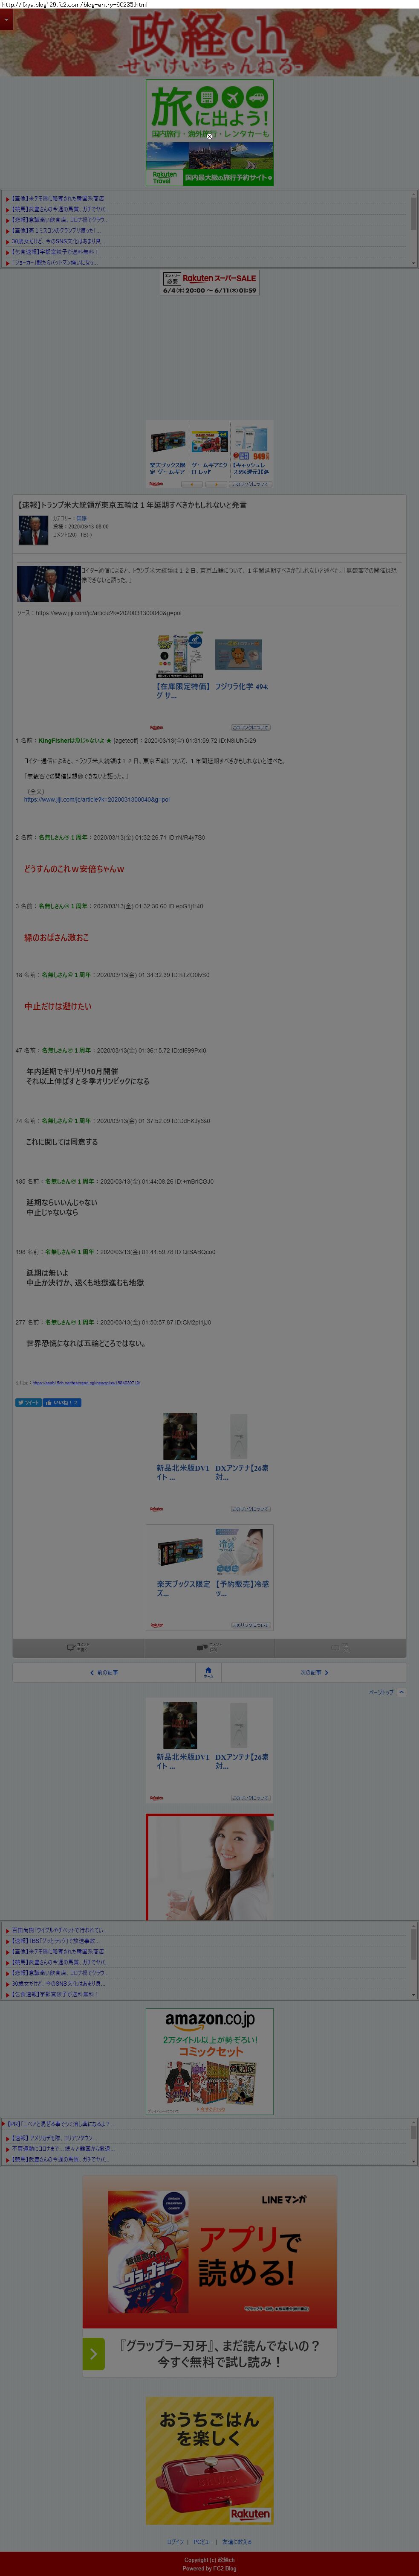Click top headline list scrollbar

click(413, 228)
